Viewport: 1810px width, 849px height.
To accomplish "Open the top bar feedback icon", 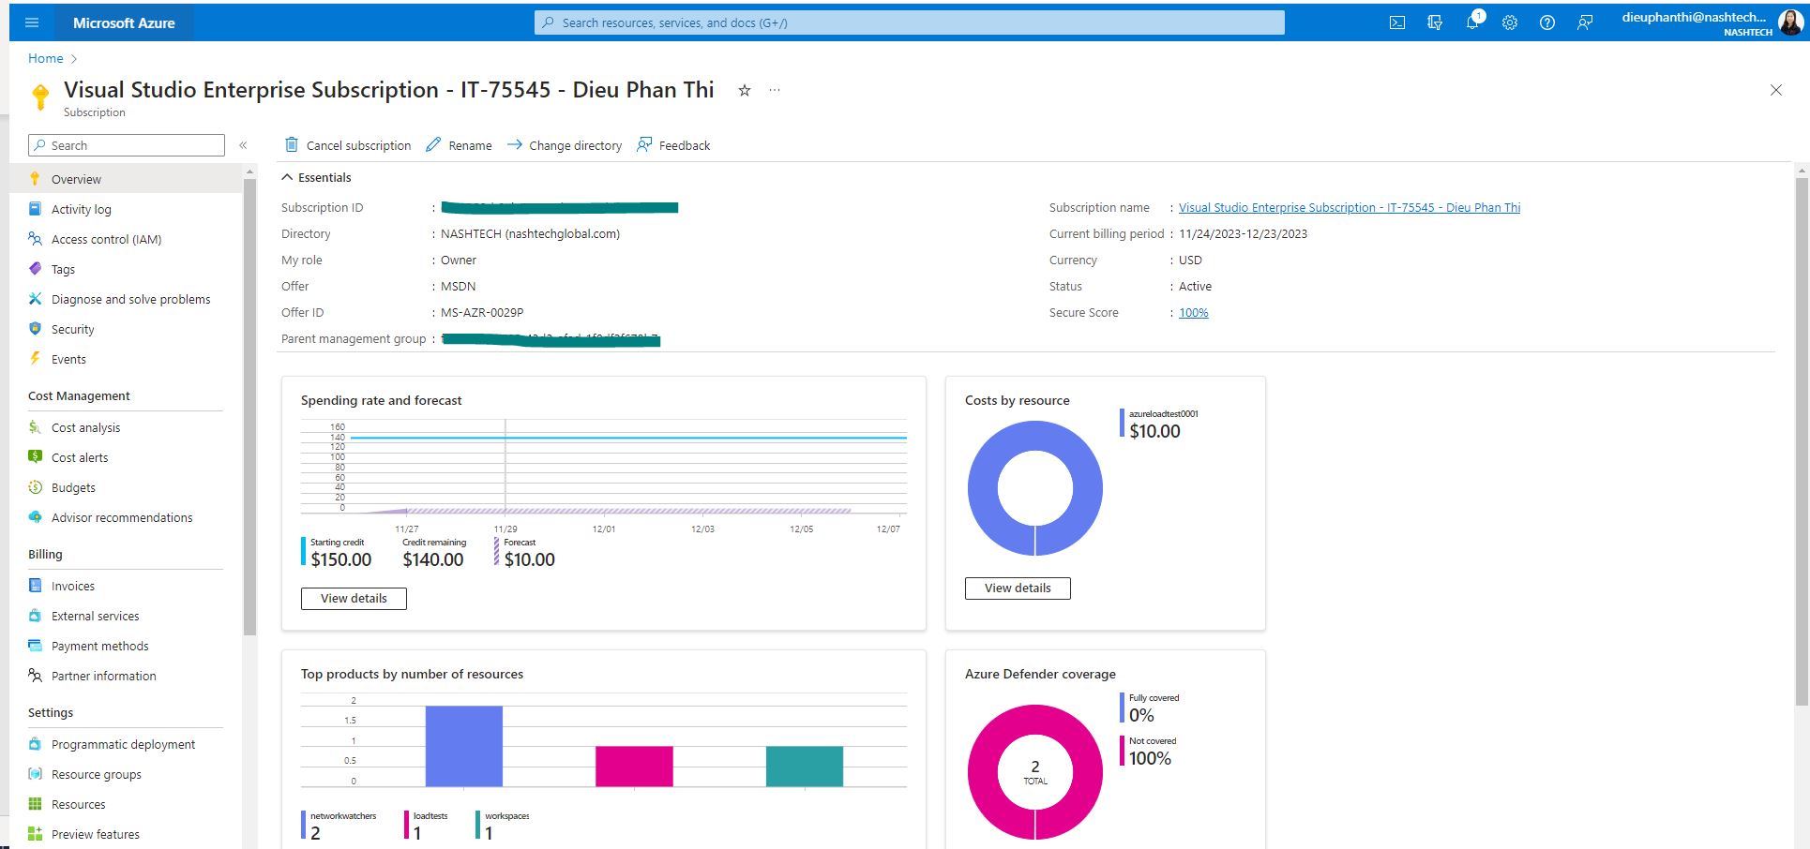I will [1585, 22].
